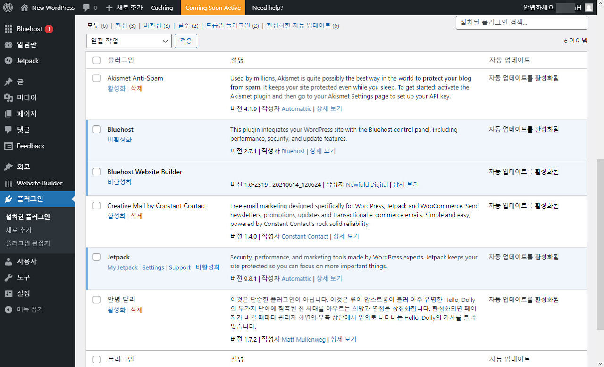
Task: Open 플러그인 편집기 in the sidebar
Action: tap(28, 243)
